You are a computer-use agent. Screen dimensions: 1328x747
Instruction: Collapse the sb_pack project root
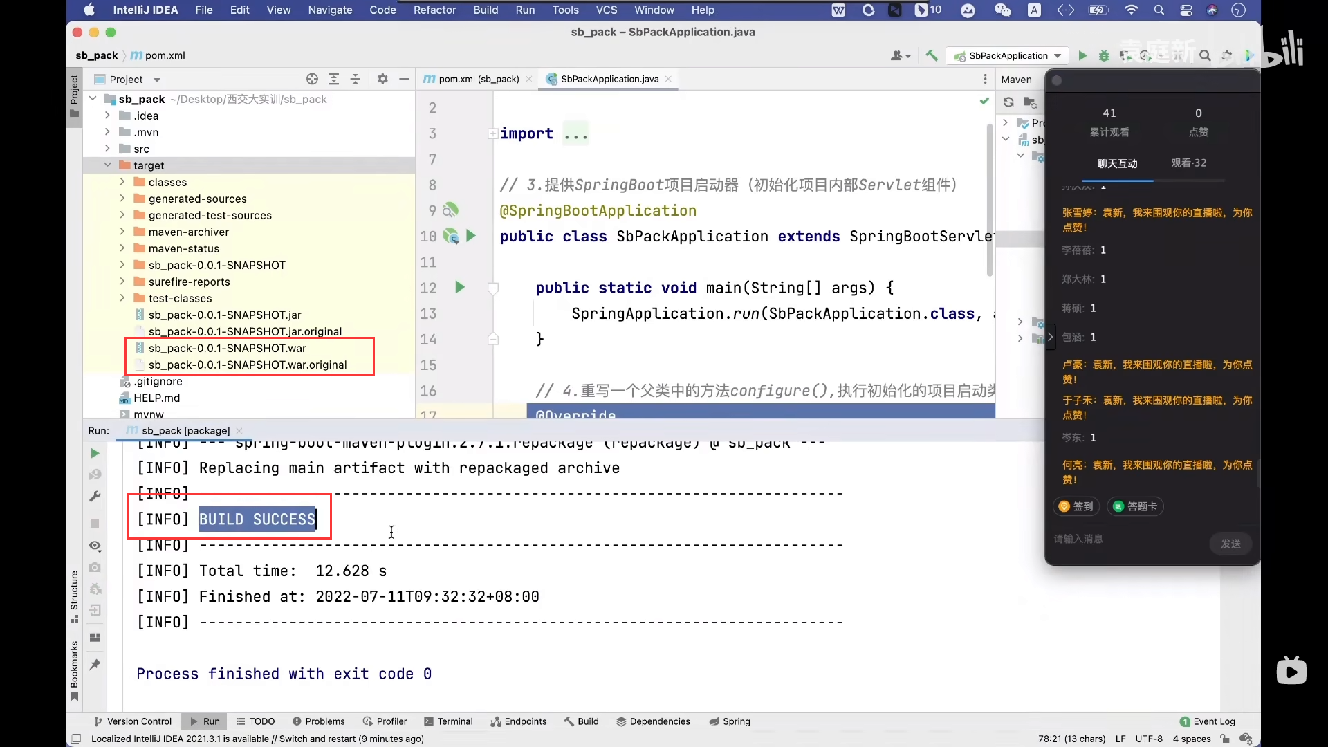pos(93,99)
